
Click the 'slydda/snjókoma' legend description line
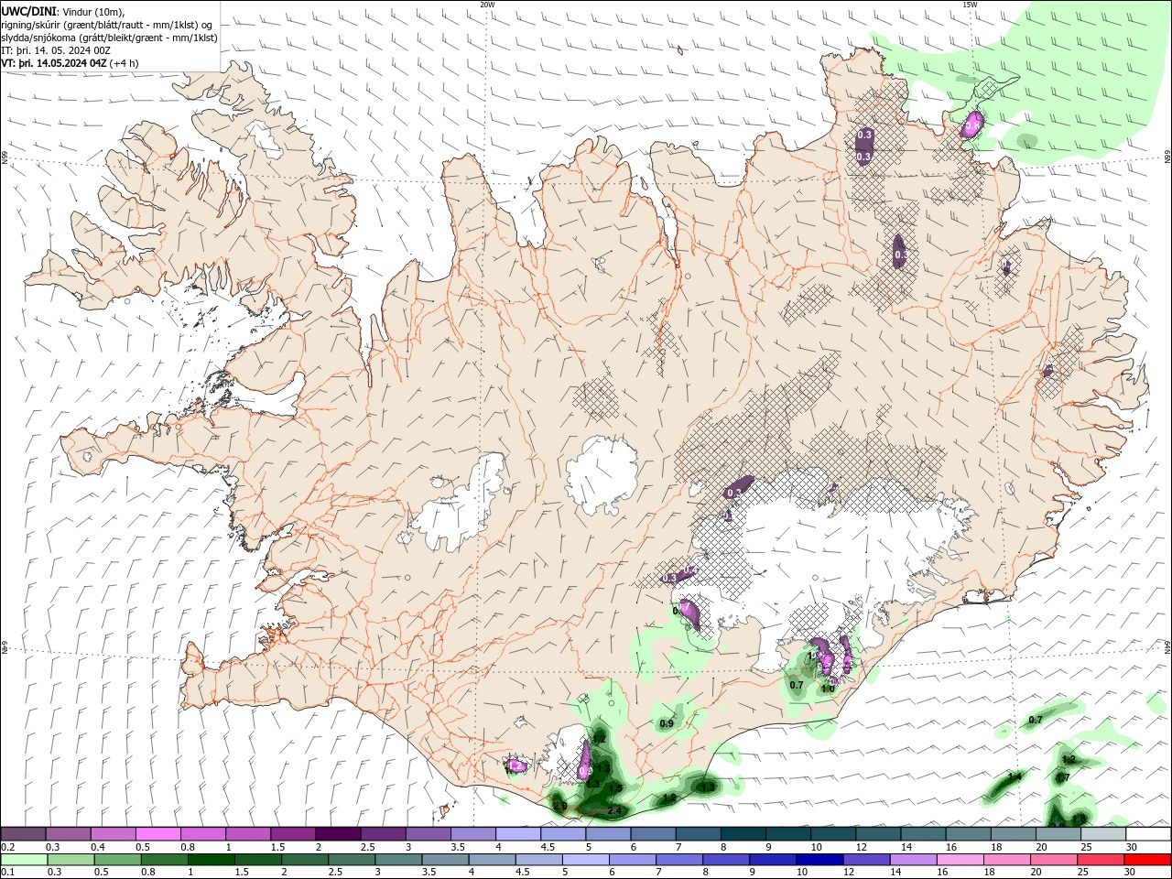coord(109,38)
